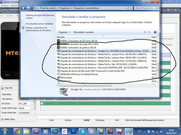This screenshot has height=135, width=181.
Task: Click the refresh button beside address bar
Action: [x=131, y=8]
